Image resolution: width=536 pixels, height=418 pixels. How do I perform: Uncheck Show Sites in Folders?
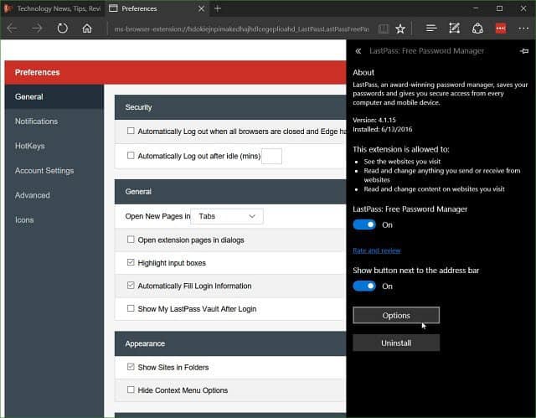131,367
